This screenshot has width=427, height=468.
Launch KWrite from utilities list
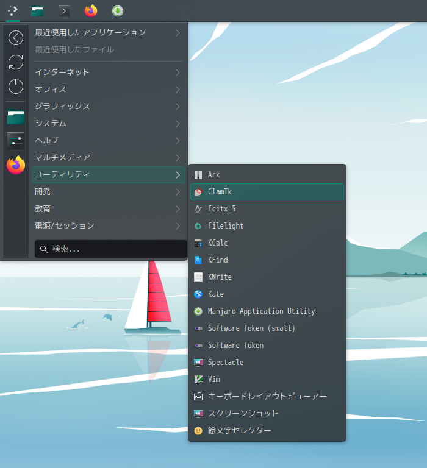[267, 277]
